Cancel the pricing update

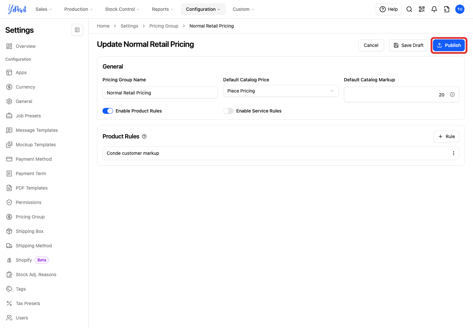pos(371,45)
